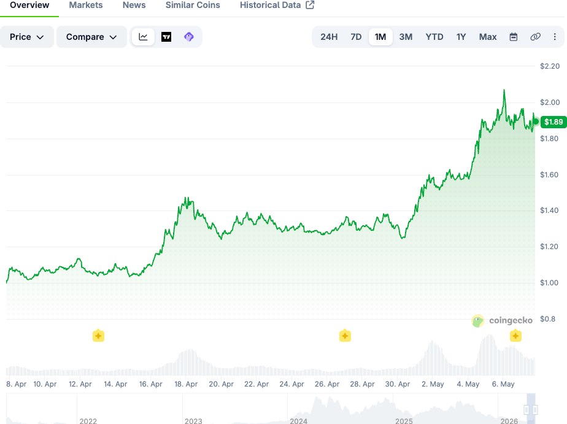Click the yellow event marker near 27. Apr
The width and height of the screenshot is (567, 424).
(345, 336)
